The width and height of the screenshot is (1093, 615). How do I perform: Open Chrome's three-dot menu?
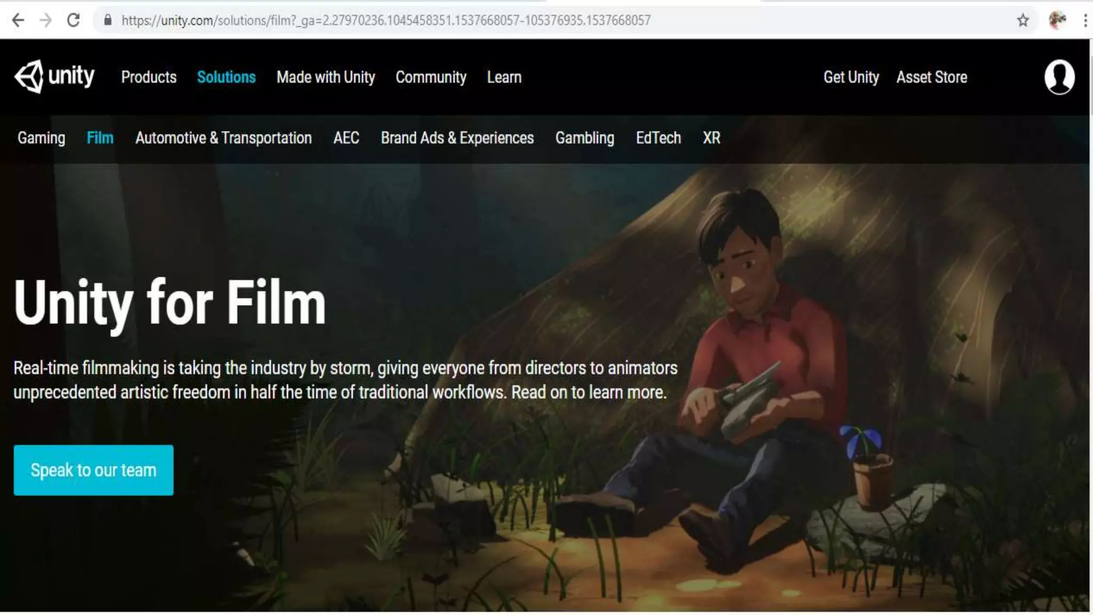point(1085,20)
